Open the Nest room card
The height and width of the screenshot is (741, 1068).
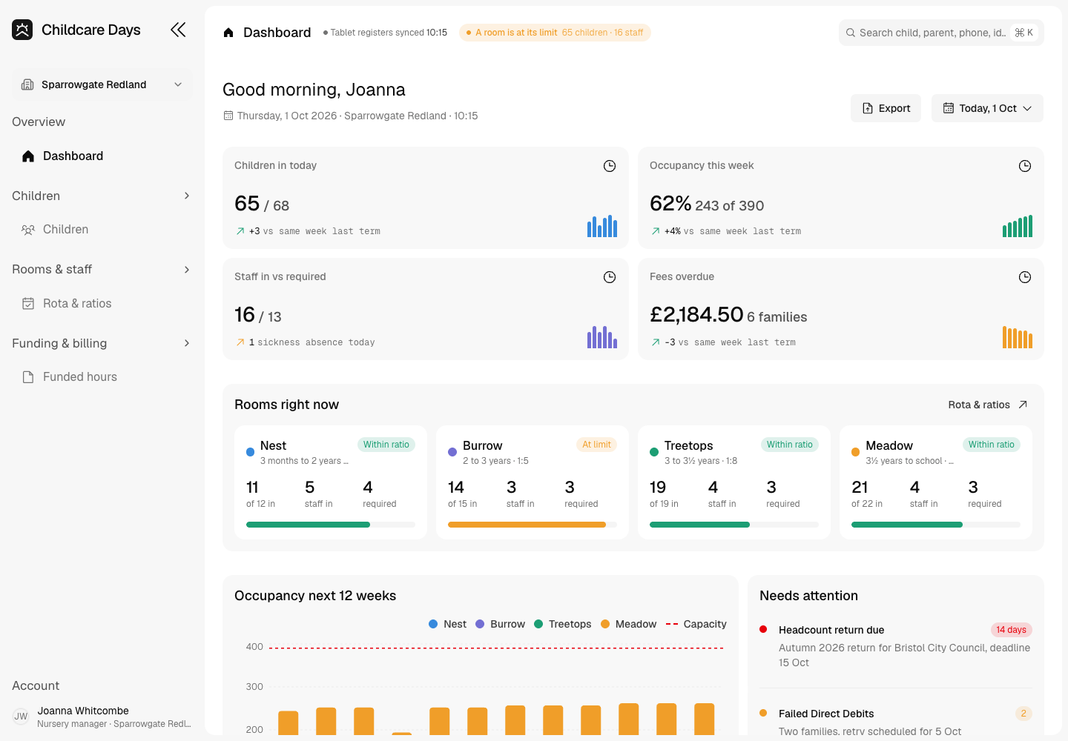(331, 482)
